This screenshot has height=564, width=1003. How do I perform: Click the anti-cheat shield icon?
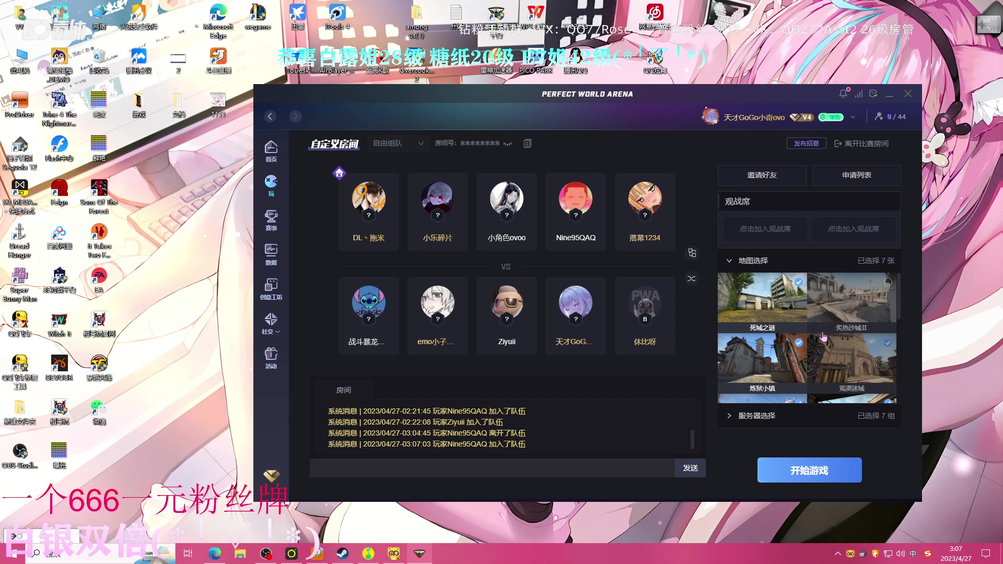[873, 93]
